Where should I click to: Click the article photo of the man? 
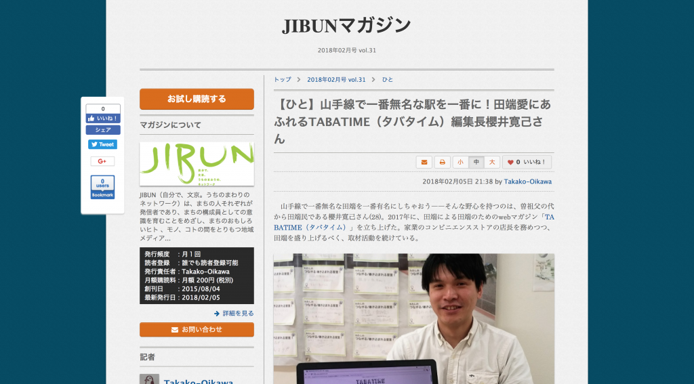pos(414,318)
